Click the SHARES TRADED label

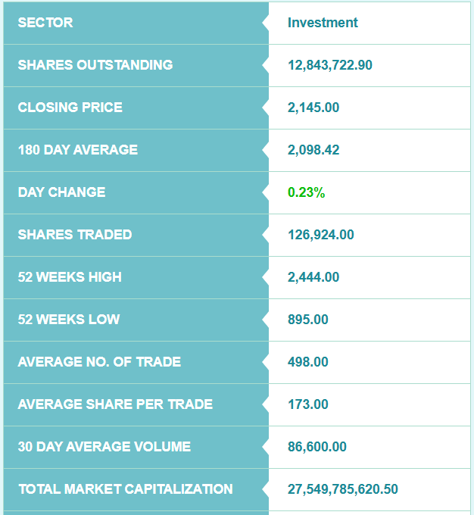tap(75, 235)
